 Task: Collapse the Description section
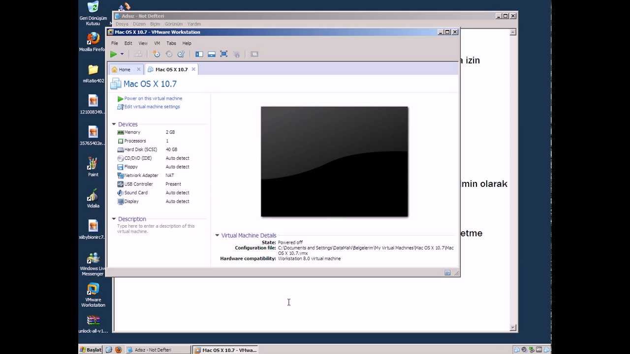(x=114, y=219)
